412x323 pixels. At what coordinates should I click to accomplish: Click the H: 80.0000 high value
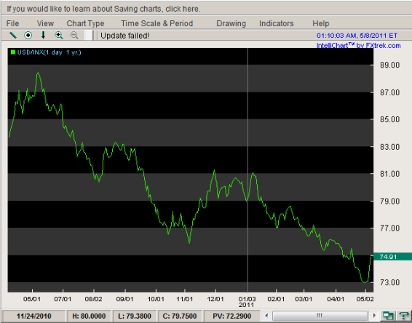pyautogui.click(x=89, y=316)
